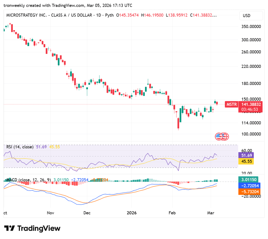268x239 pixels.
Task: Click the TradingView logo at bottom
Action: [x=32, y=228]
